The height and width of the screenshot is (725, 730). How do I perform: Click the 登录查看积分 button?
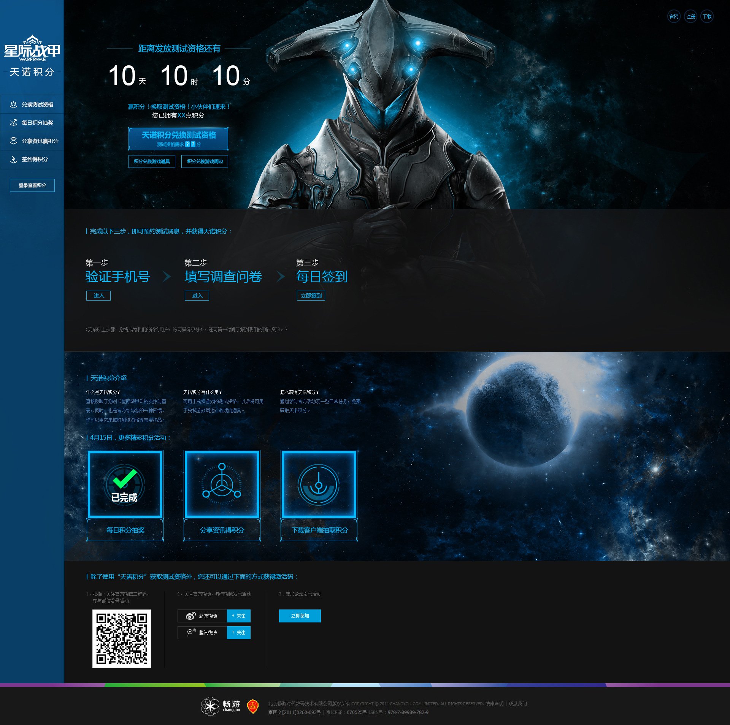click(32, 185)
